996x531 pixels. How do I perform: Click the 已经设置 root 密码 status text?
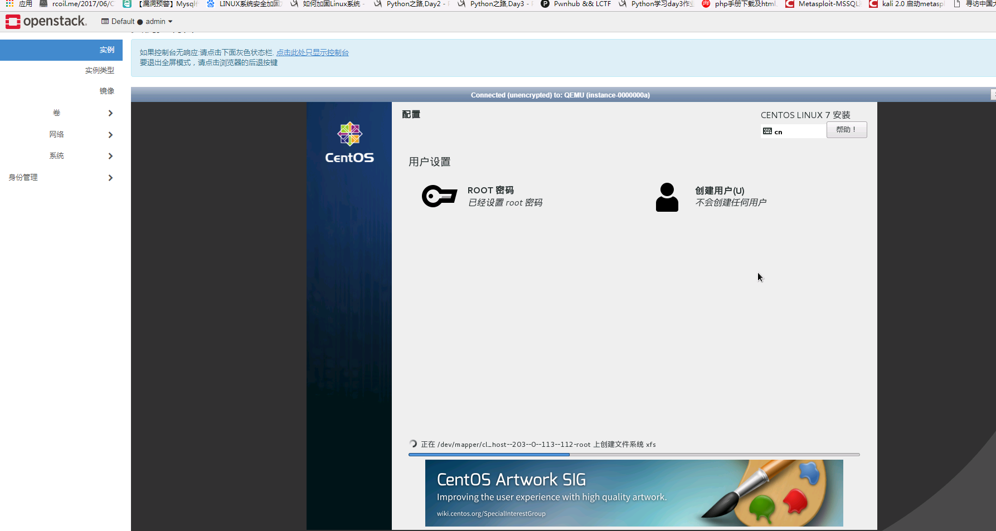pyautogui.click(x=505, y=203)
